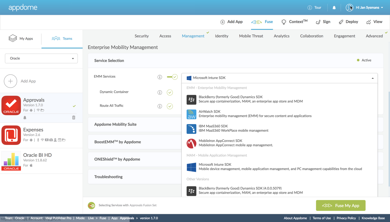
Task: Show info for Route All Traffic
Action: click(160, 106)
